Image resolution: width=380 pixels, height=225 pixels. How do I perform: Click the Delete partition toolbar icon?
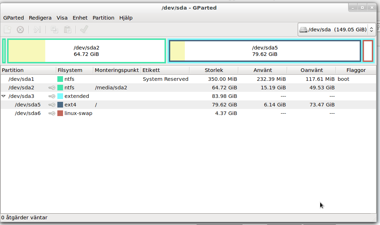click(20, 30)
